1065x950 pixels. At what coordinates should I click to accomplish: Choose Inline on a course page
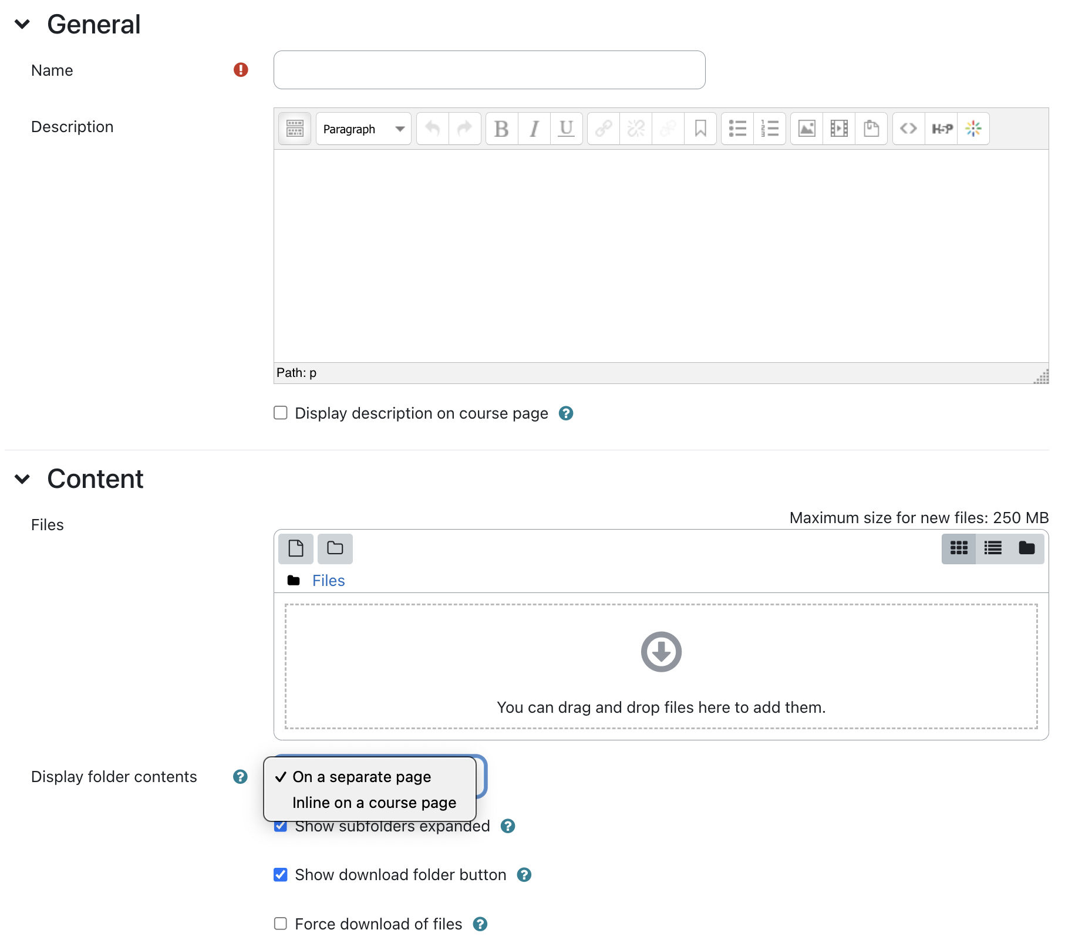[374, 803]
